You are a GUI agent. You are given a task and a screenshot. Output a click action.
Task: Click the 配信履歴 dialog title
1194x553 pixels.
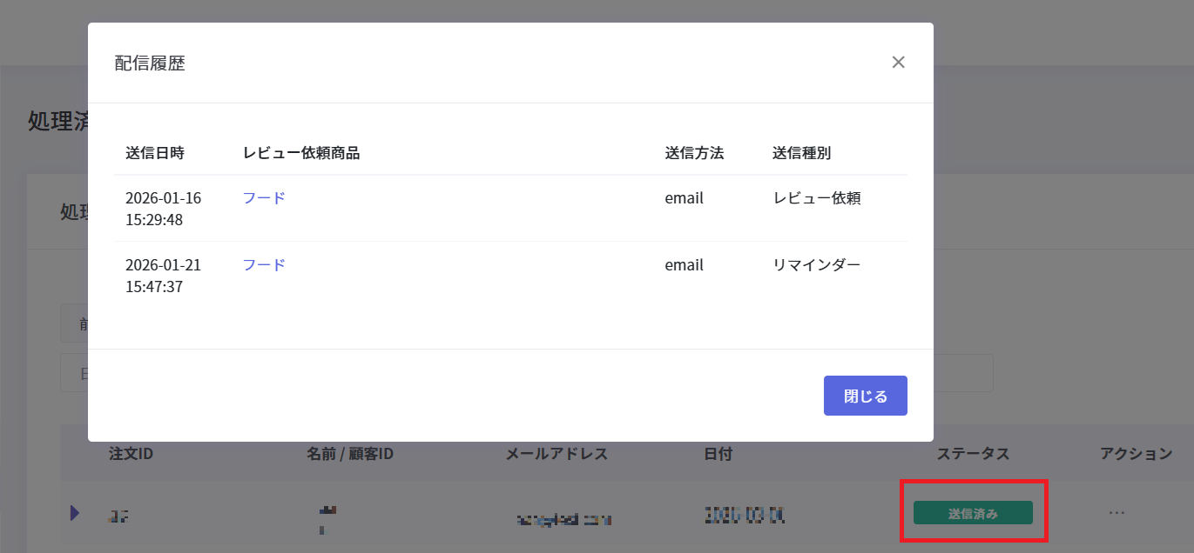pos(150,63)
